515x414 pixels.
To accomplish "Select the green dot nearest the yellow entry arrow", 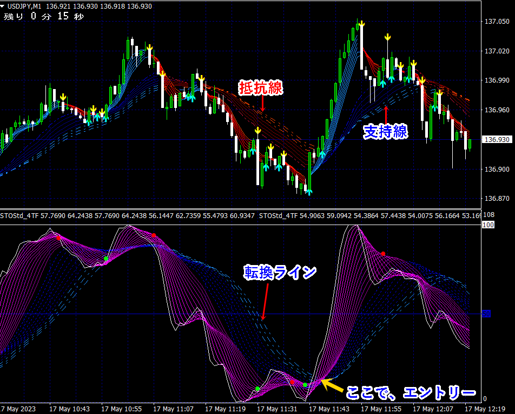I will (305, 385).
